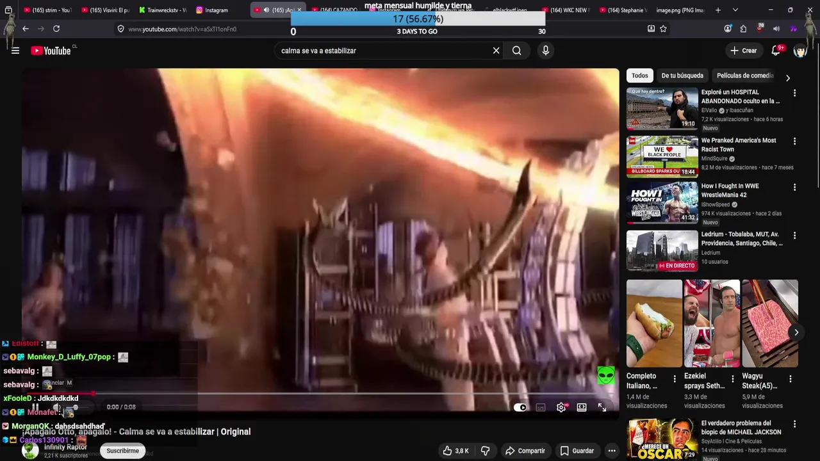Open the browser extensions puzzle icon
Image resolution: width=820 pixels, height=461 pixels.
(743, 29)
